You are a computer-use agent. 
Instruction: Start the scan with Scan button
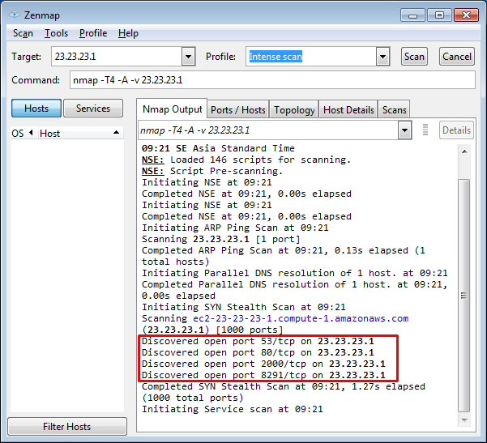[x=414, y=57]
